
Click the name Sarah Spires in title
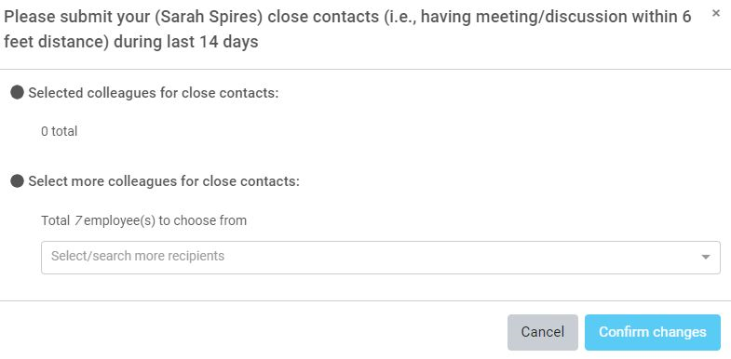pyautogui.click(x=212, y=18)
